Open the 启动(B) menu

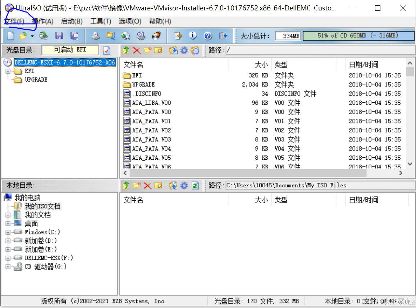click(72, 21)
